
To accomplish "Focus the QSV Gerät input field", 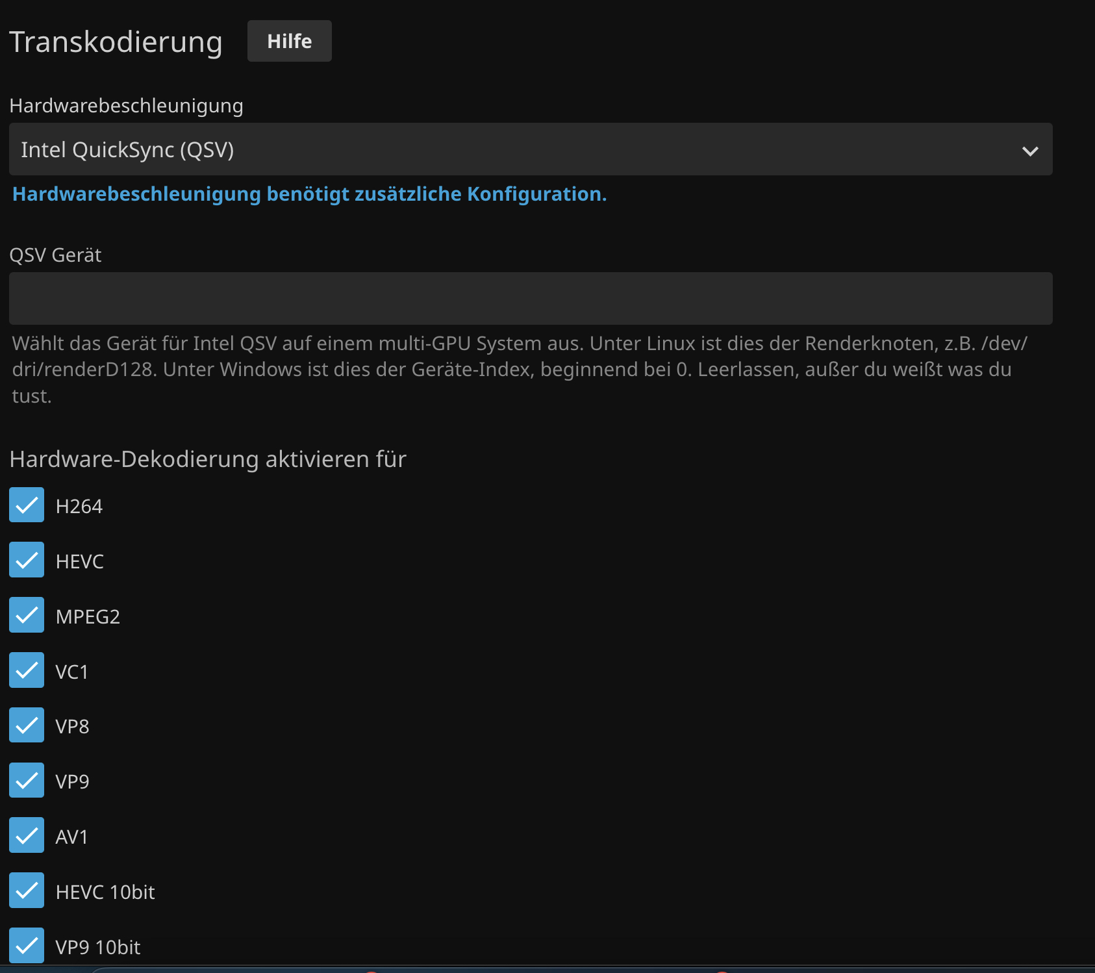I will click(530, 298).
